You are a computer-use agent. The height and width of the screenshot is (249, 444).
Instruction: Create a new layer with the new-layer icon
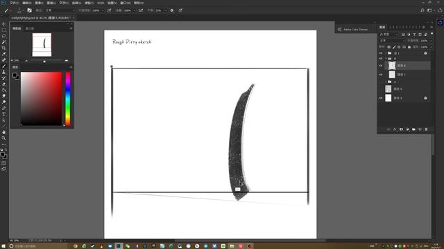coord(420,129)
